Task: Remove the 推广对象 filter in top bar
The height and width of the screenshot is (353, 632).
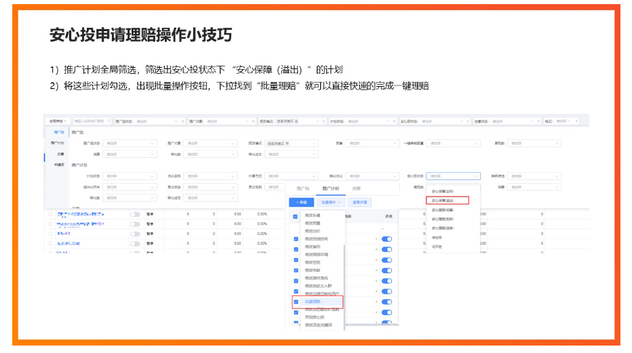Action: [253, 121]
